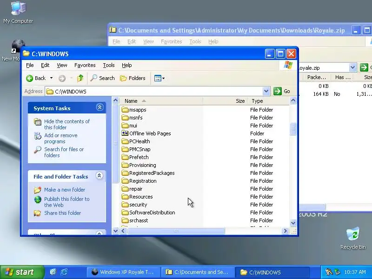Open the address bar dropdown in C:\WINDOWS

pyautogui.click(x=266, y=91)
